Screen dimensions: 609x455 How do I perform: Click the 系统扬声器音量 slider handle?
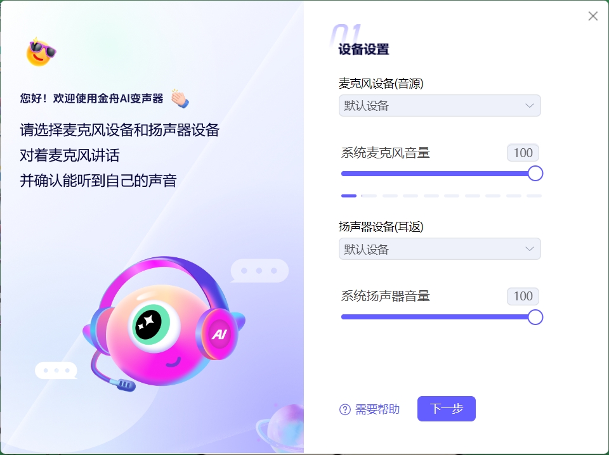pos(535,317)
